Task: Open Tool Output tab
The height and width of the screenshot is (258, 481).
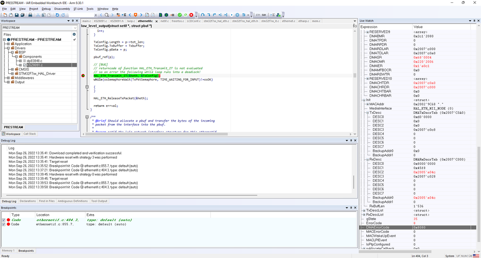Action: [99, 201]
